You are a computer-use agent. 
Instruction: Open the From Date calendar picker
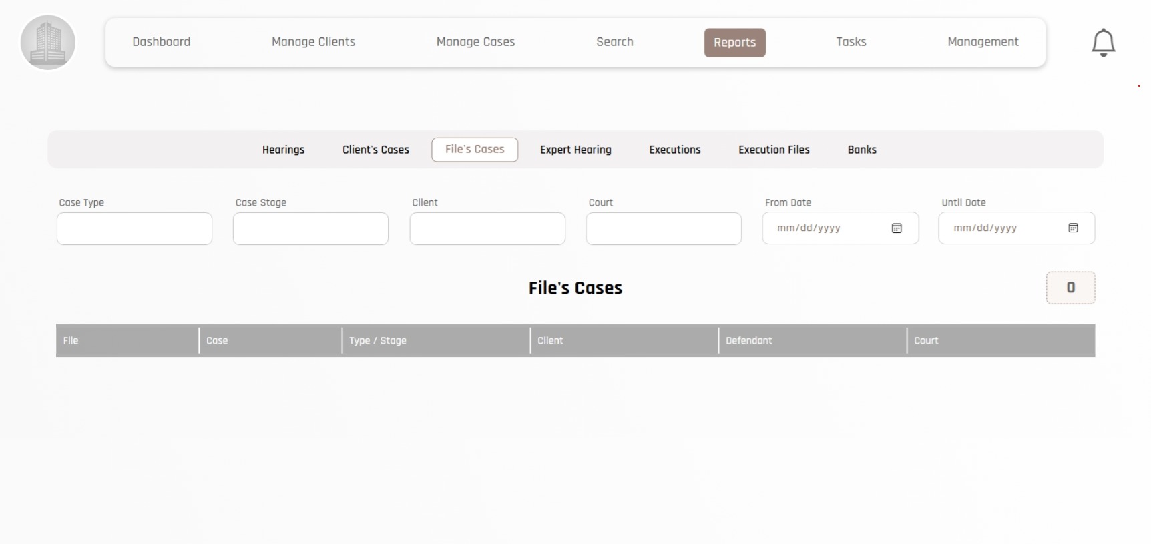click(897, 228)
